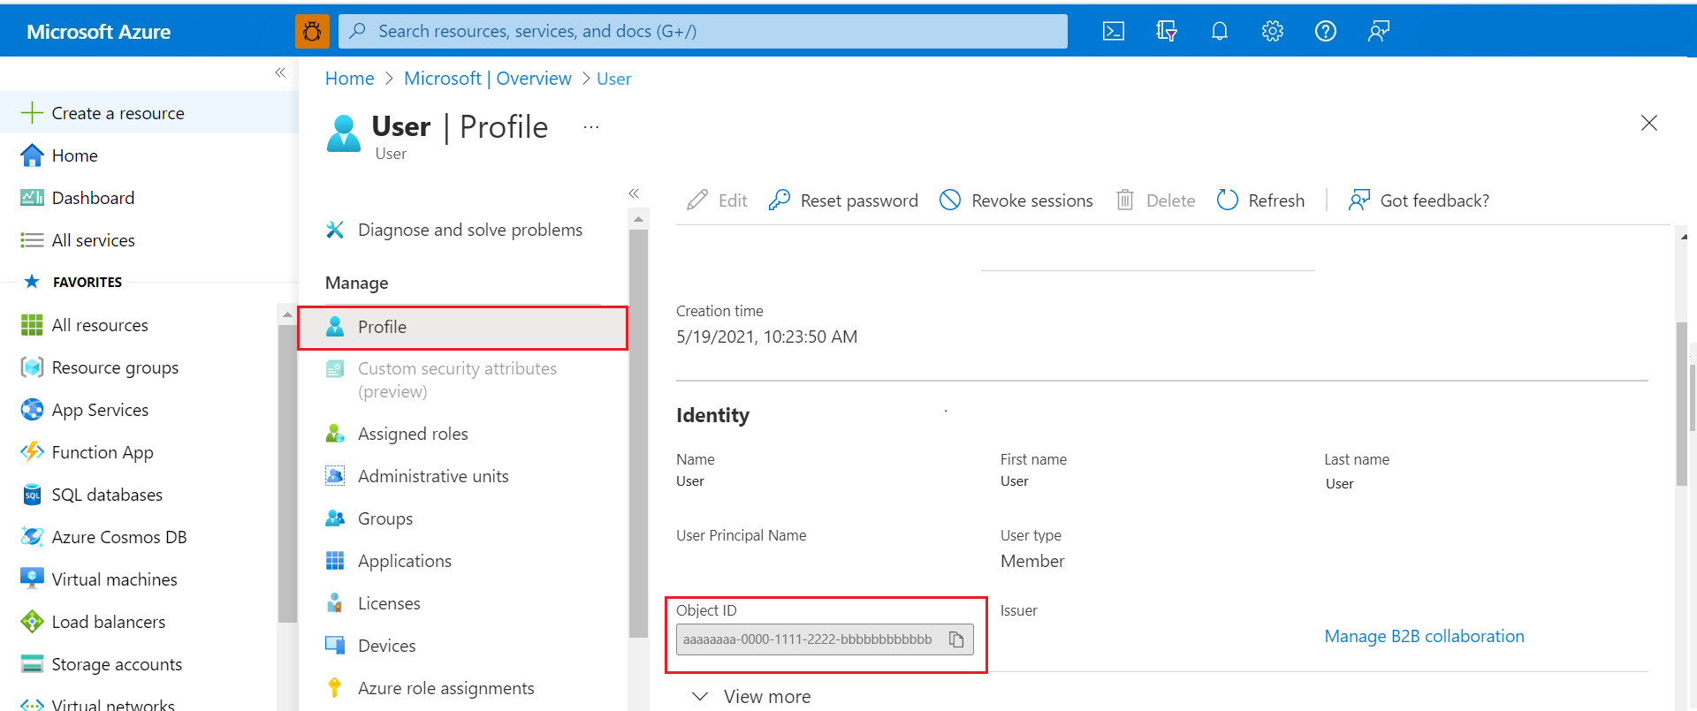Click Create a resource

tap(149, 113)
